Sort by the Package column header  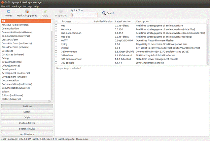77,21
